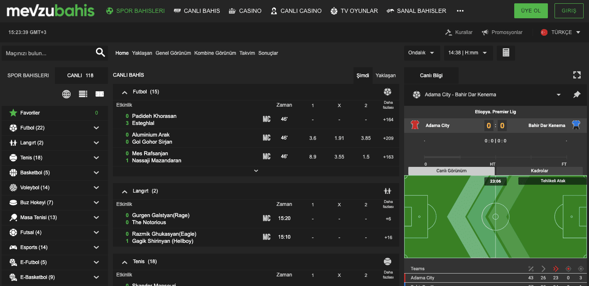Screen dimensions: 589x286
Task: Open the Adama City match selector dropdown
Action: [559, 95]
